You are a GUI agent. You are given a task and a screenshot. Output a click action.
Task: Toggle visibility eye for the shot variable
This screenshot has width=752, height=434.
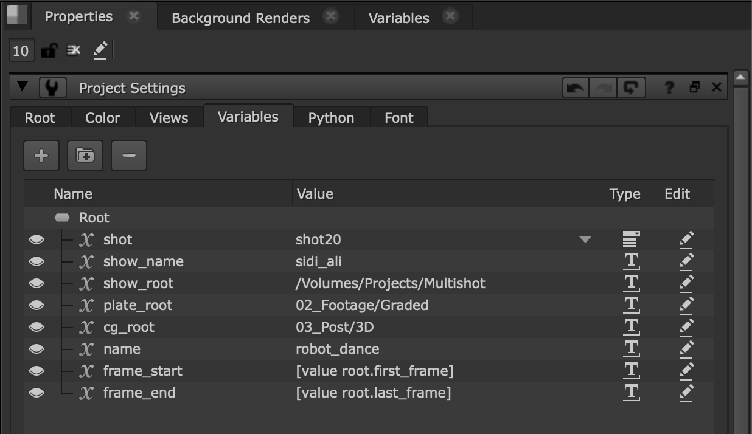click(35, 239)
